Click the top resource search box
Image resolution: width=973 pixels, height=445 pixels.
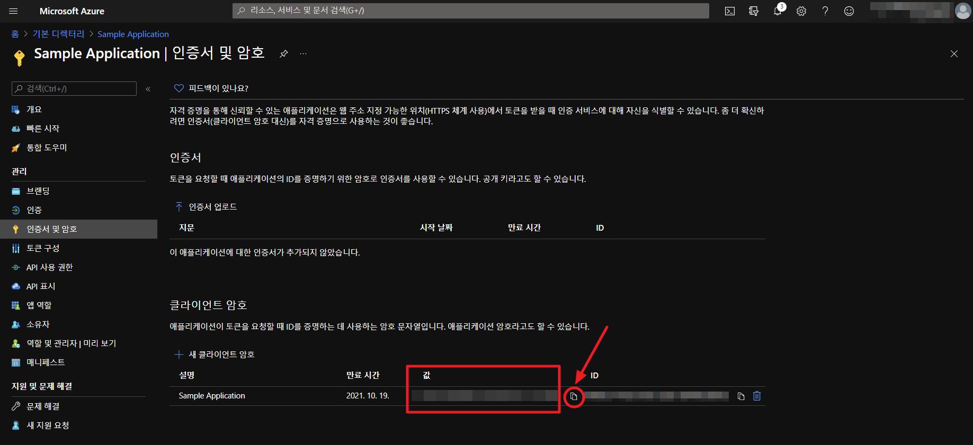point(470,11)
